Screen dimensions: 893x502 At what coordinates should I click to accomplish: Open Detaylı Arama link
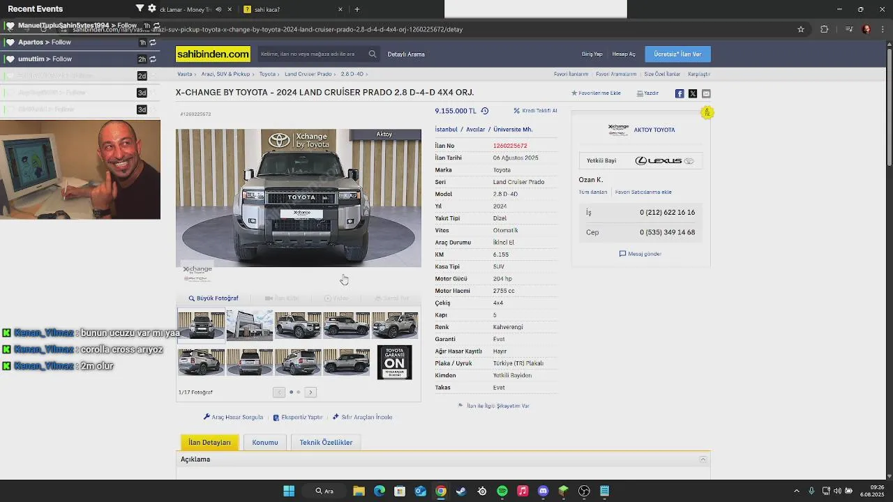click(406, 54)
